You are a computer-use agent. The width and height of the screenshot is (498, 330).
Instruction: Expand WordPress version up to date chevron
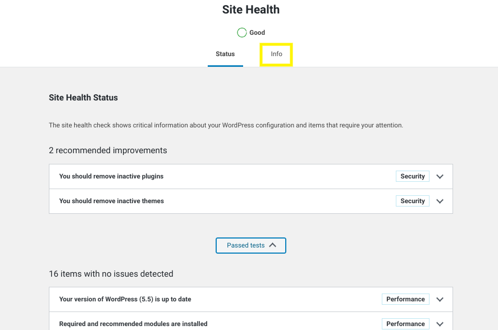440,300
